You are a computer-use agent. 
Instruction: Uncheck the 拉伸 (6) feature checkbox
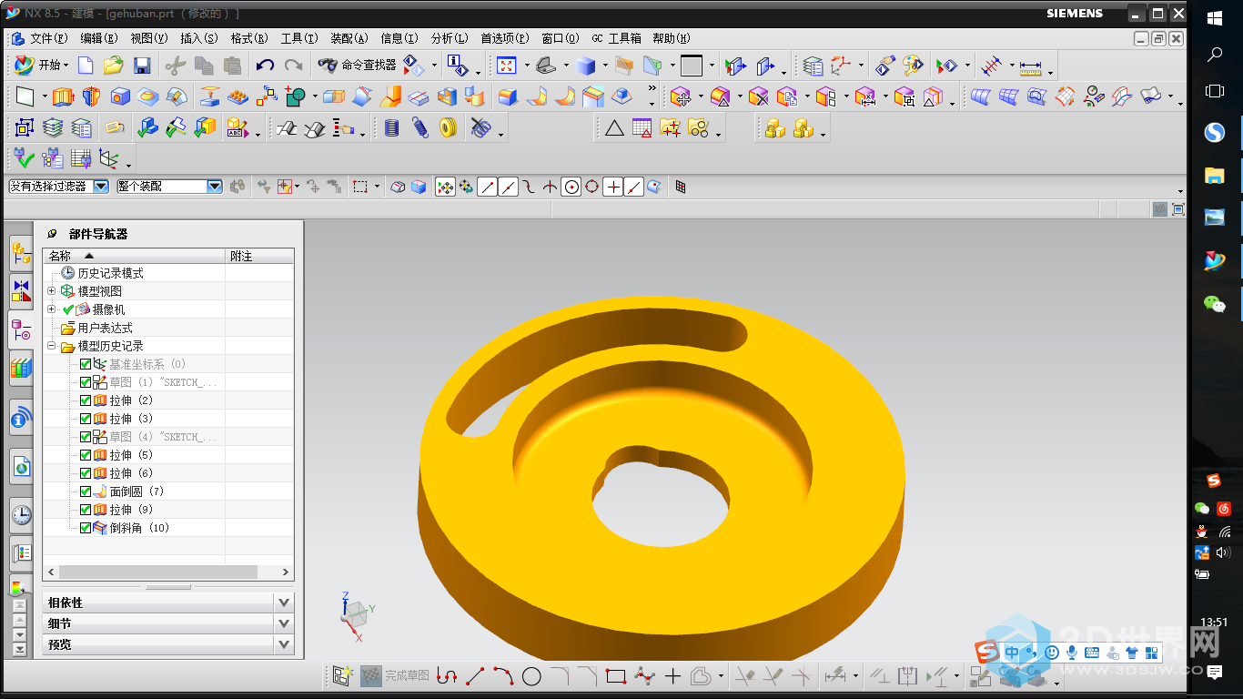pyautogui.click(x=86, y=473)
